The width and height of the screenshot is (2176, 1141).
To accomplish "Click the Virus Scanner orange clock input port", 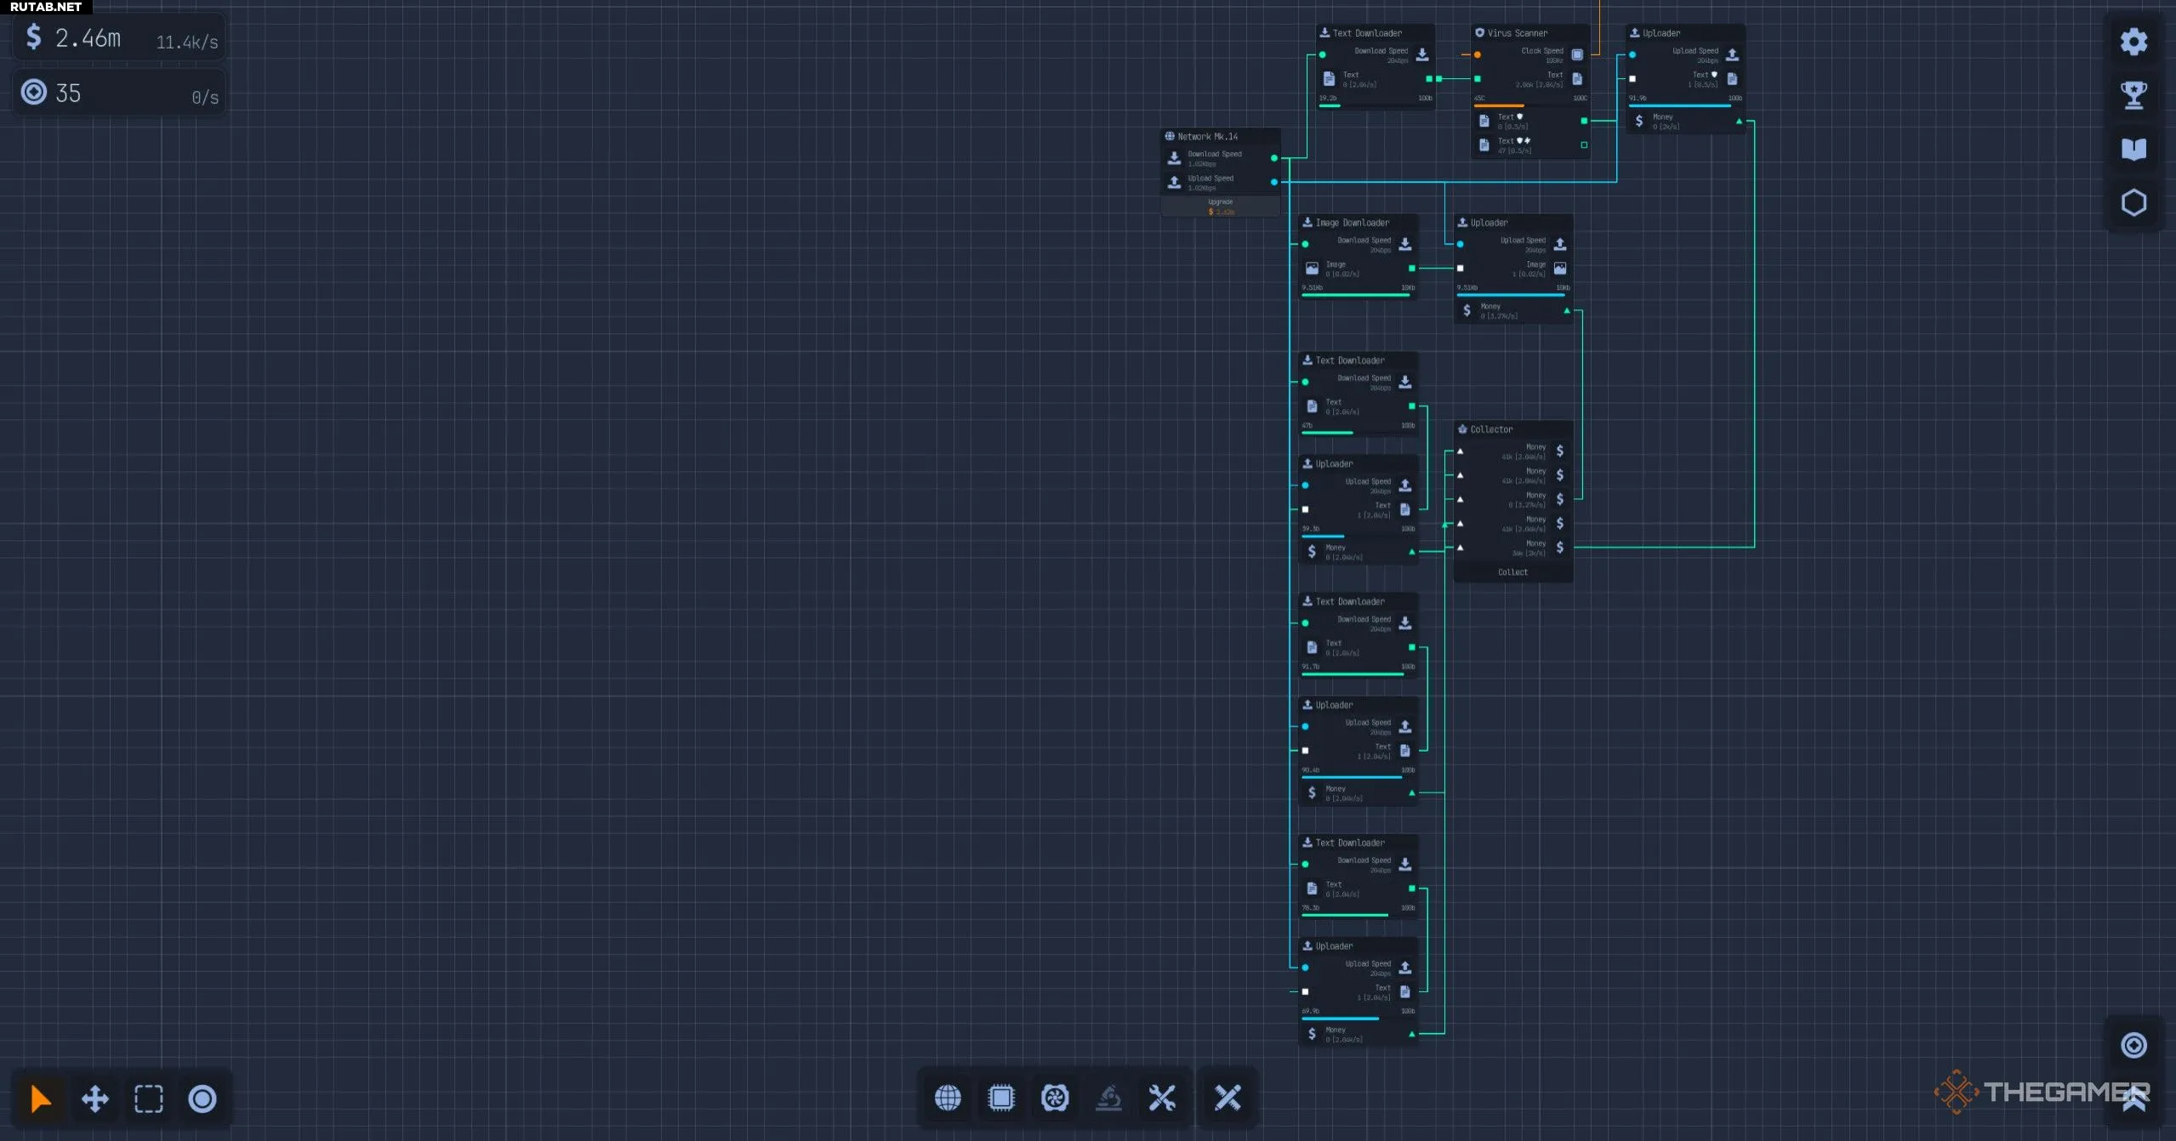I will pos(1478,54).
